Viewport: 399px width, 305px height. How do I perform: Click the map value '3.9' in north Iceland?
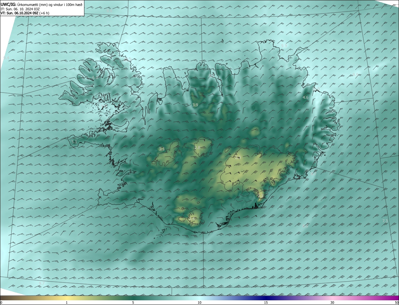[195, 105]
